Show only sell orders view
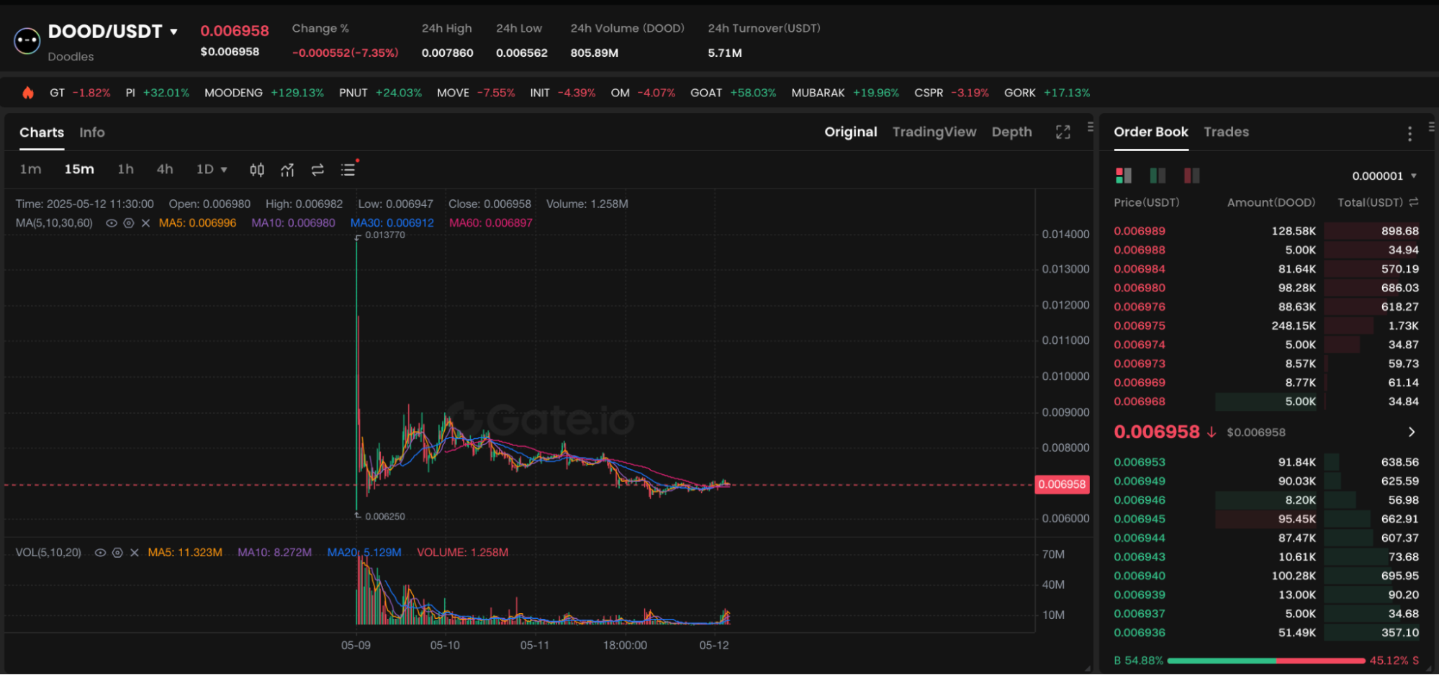Image resolution: width=1439 pixels, height=675 pixels. 1191,176
